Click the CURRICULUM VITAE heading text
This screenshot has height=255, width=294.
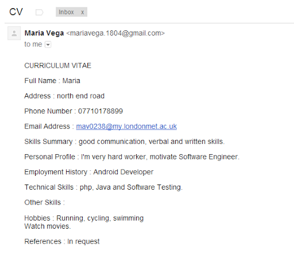(x=58, y=66)
